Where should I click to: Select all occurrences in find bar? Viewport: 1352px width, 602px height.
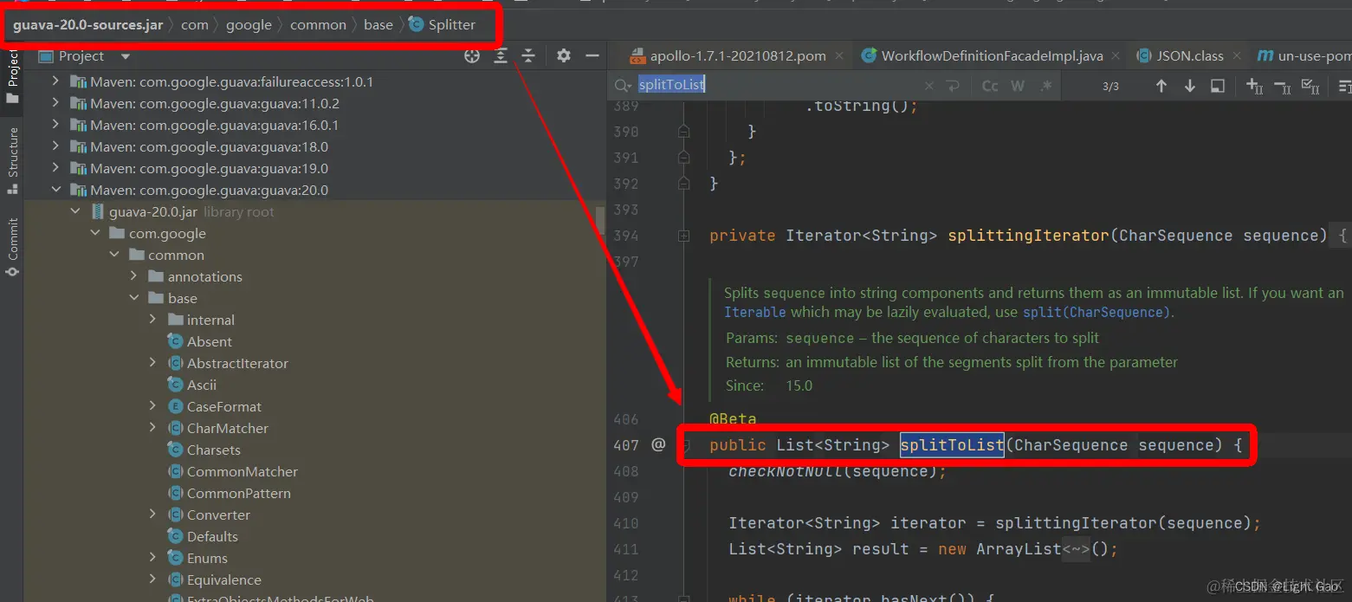click(x=1311, y=86)
